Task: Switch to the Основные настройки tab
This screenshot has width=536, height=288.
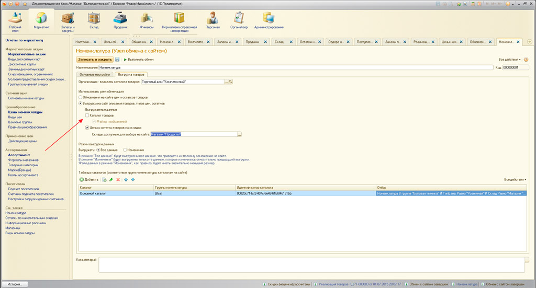Action: (95, 75)
